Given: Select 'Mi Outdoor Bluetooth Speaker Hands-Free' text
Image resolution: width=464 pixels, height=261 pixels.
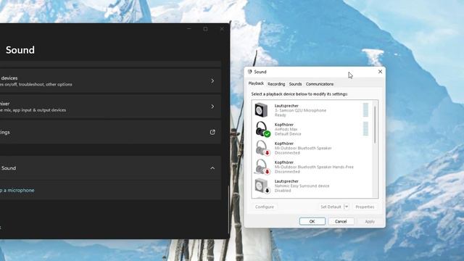Looking at the screenshot, I should (314, 167).
